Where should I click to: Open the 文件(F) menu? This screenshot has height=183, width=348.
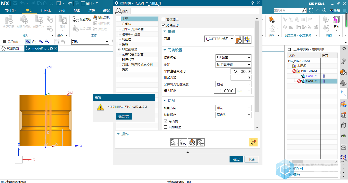[x=10, y=10]
